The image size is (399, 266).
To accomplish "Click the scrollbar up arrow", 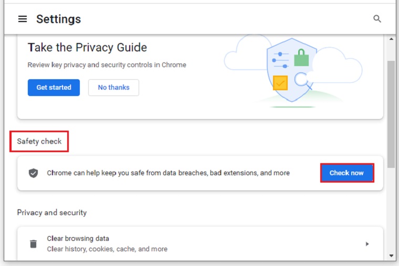I will click(x=391, y=40).
